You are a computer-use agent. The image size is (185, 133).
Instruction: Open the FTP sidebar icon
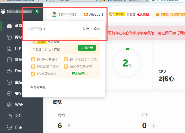pyautogui.click(x=9, y=48)
